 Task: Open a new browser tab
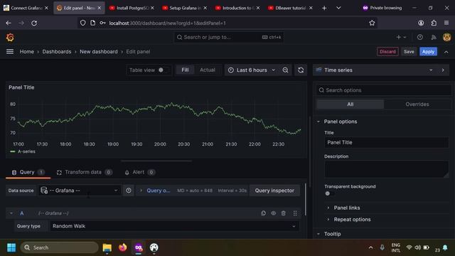[x=324, y=8]
